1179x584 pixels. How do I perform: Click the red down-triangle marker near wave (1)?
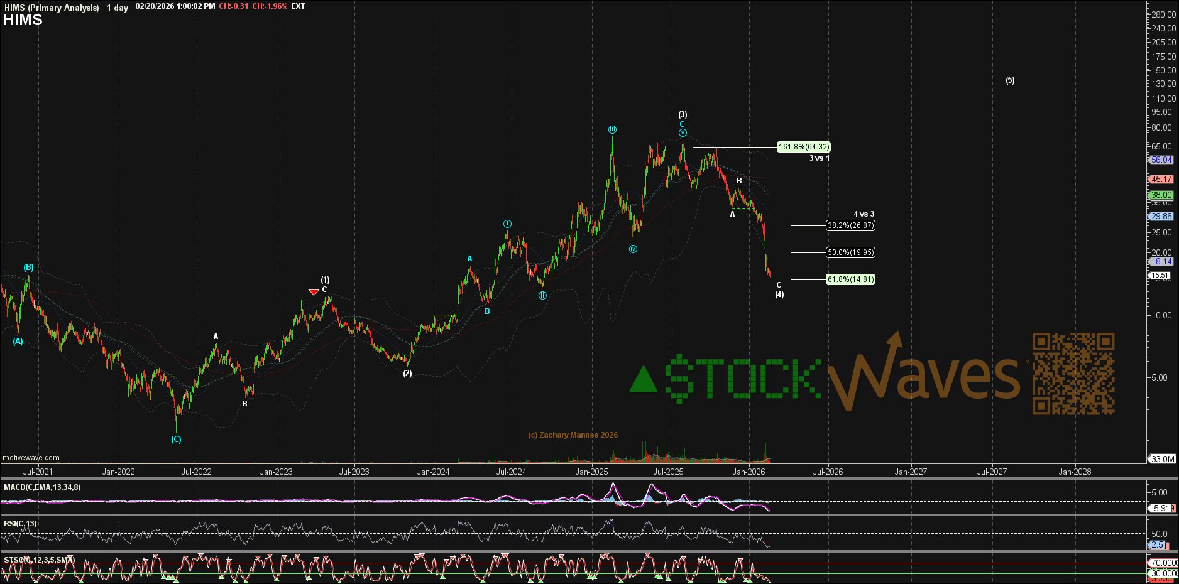click(x=314, y=292)
